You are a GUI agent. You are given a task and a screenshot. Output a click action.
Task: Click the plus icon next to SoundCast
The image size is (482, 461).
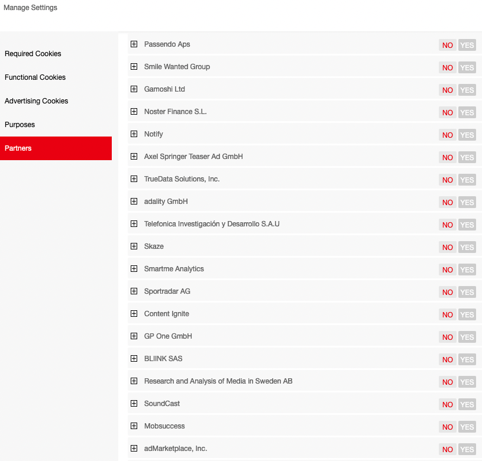click(134, 404)
